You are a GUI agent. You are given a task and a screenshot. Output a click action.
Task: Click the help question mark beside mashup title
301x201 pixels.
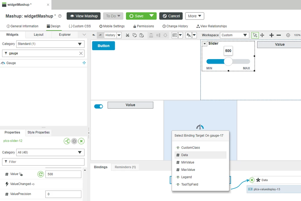point(60,16)
